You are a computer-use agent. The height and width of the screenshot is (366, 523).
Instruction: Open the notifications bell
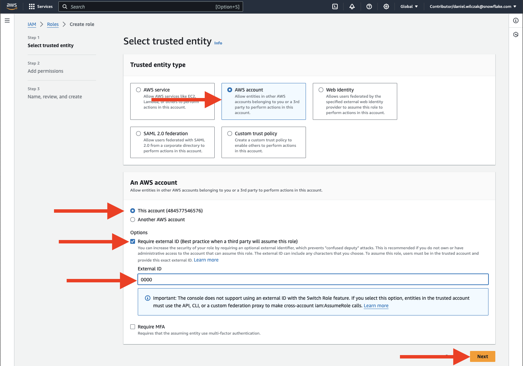tap(352, 6)
